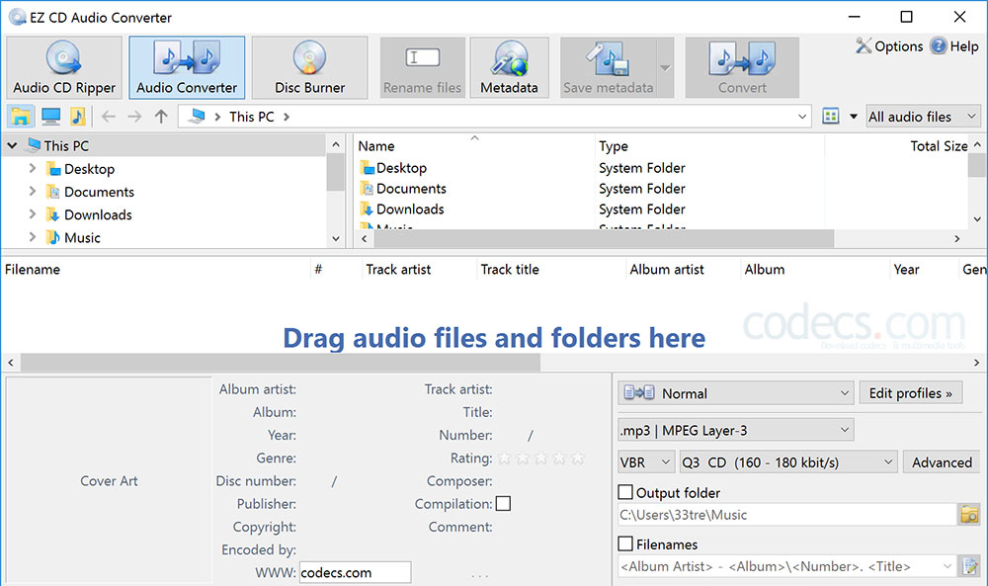This screenshot has height=586, width=988.
Task: Enable the Output folder checkbox
Action: tap(625, 492)
